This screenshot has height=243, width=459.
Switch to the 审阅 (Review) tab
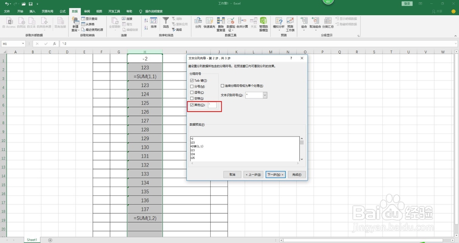(87, 11)
